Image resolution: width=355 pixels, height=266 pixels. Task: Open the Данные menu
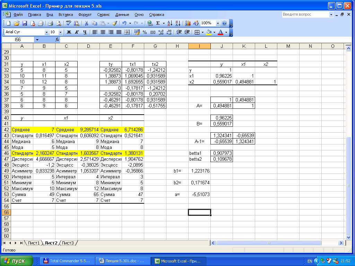(122, 15)
